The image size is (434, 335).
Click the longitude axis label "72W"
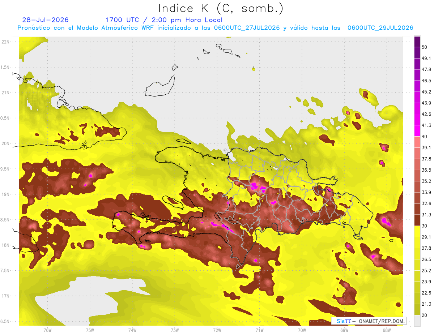[x=217, y=330]
